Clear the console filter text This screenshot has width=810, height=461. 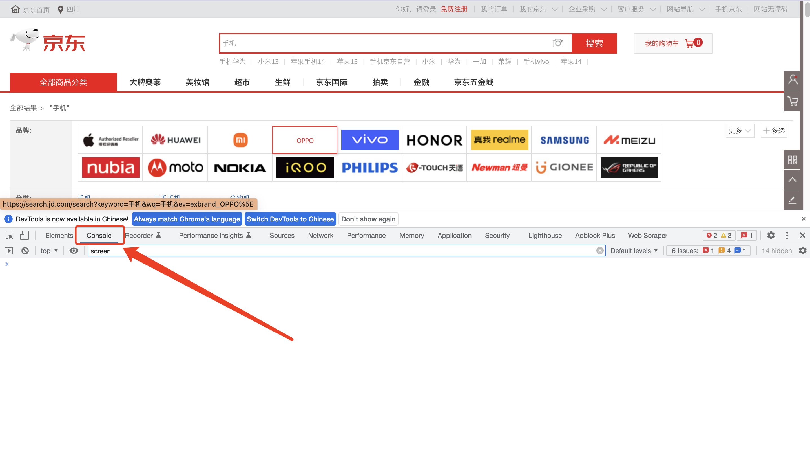[600, 251]
